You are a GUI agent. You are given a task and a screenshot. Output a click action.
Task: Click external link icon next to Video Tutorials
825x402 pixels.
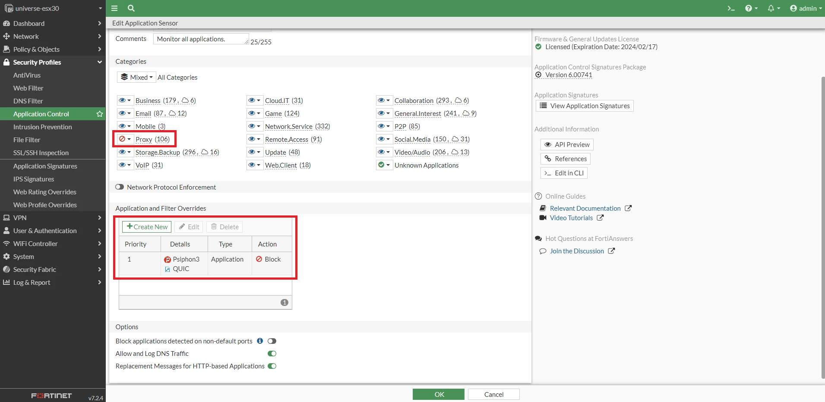pos(600,218)
